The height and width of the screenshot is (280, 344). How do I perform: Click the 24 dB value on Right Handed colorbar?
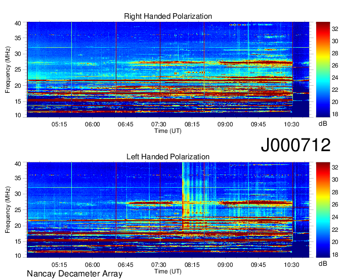[x=335, y=78]
